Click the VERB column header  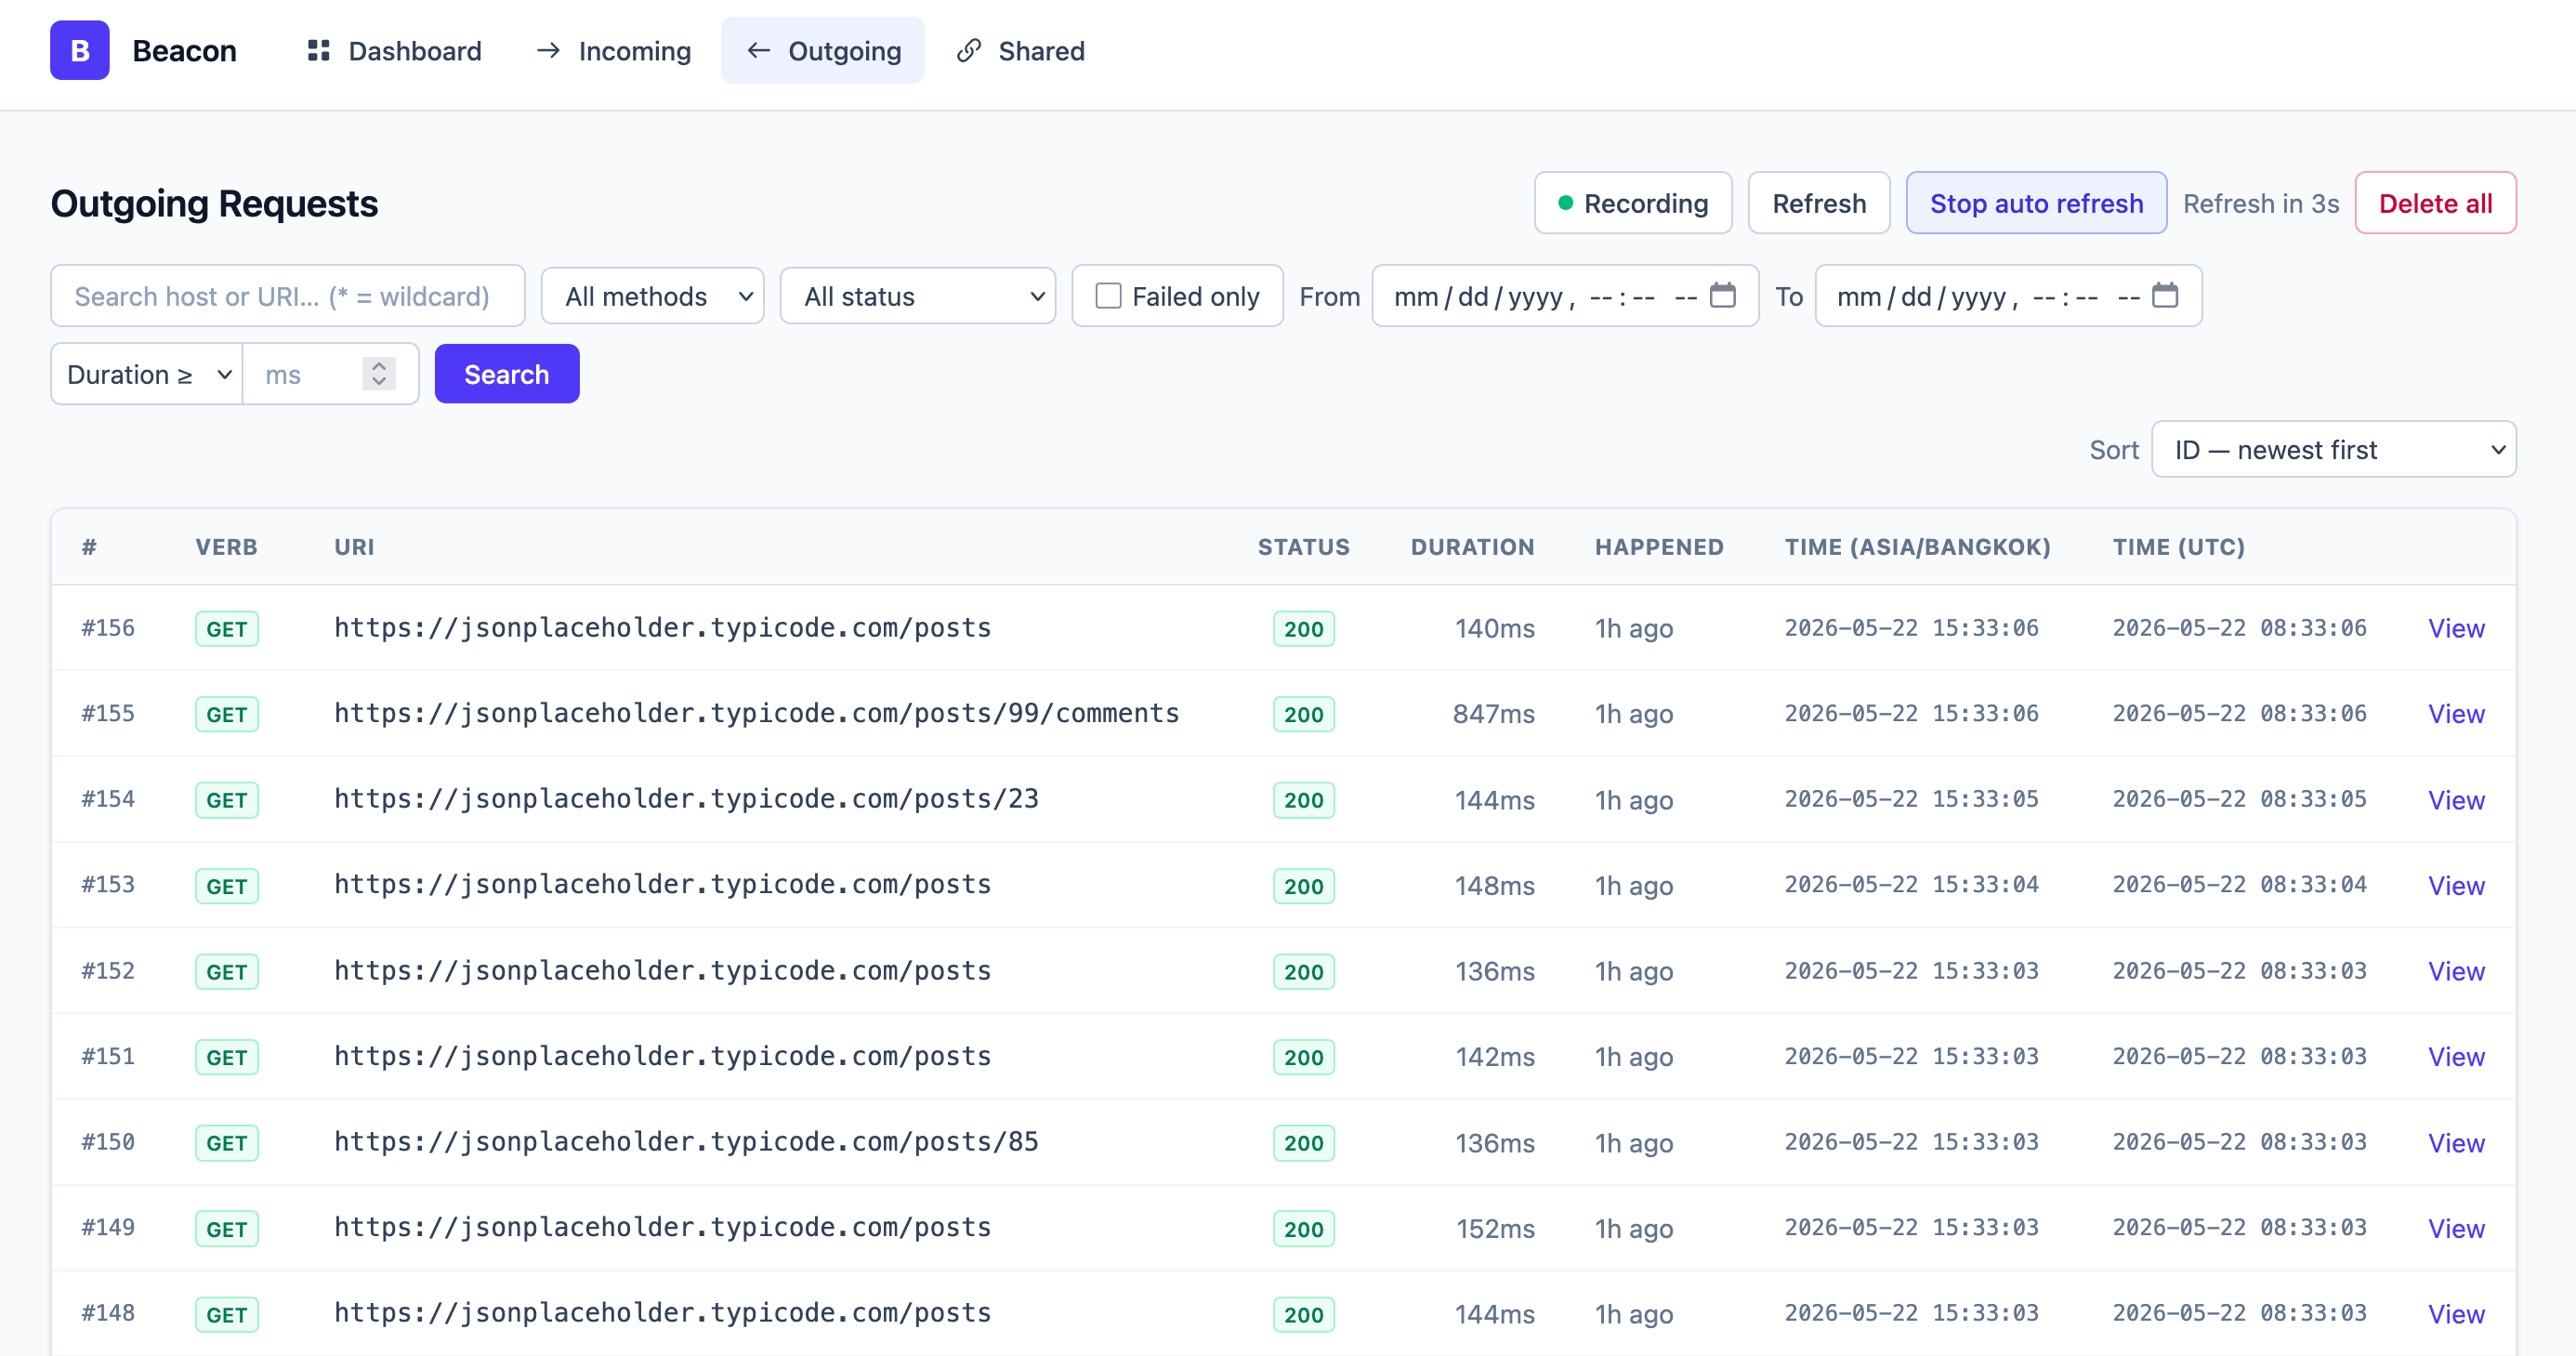(x=226, y=547)
